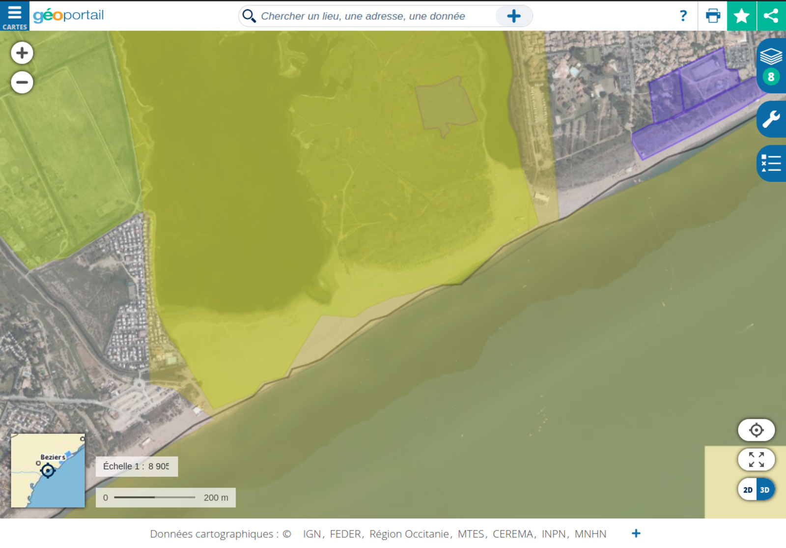
Task: Share the map via share icon
Action: (771, 16)
